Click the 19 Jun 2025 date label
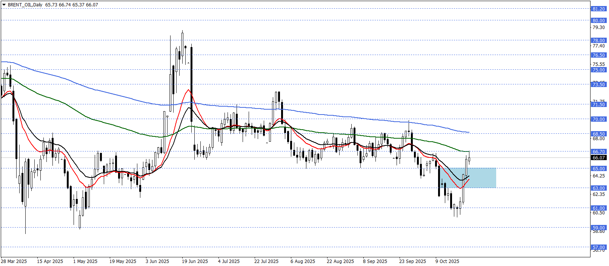This screenshot has height=266, width=609. 195,261
